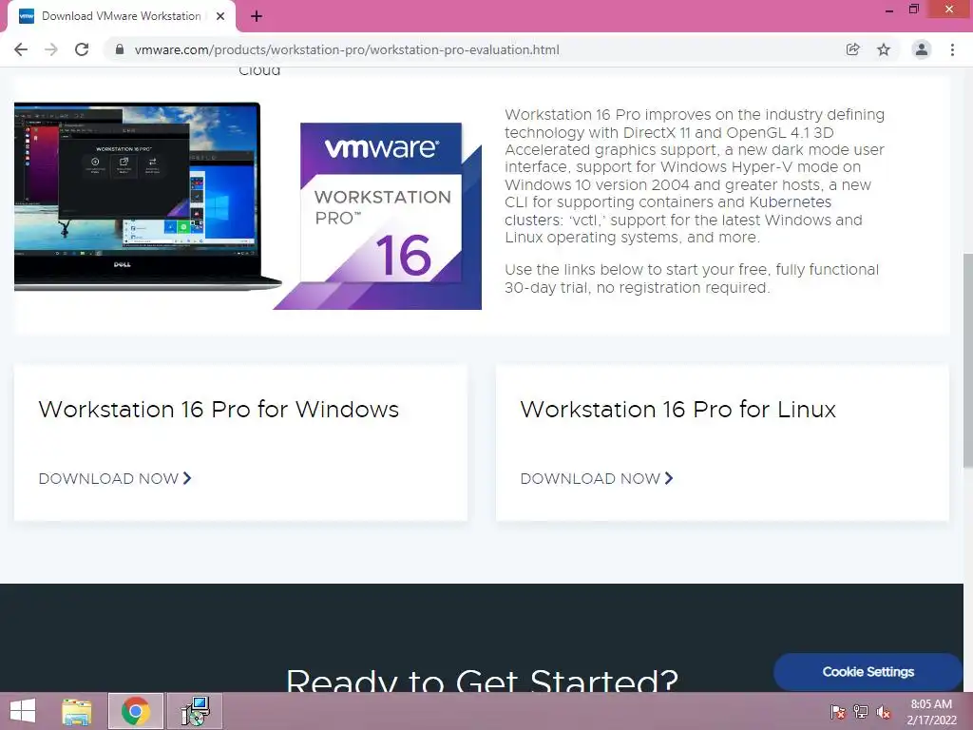Open the Cookie Settings button

pyautogui.click(x=868, y=672)
